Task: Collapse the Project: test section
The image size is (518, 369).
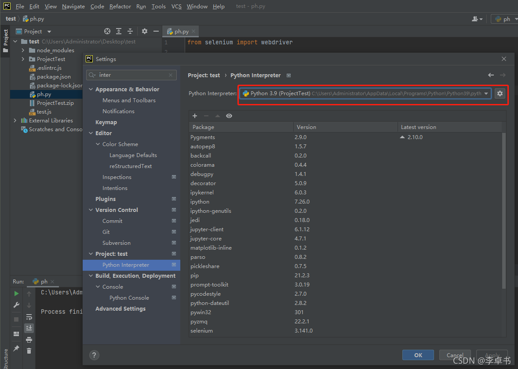Action: pos(91,254)
